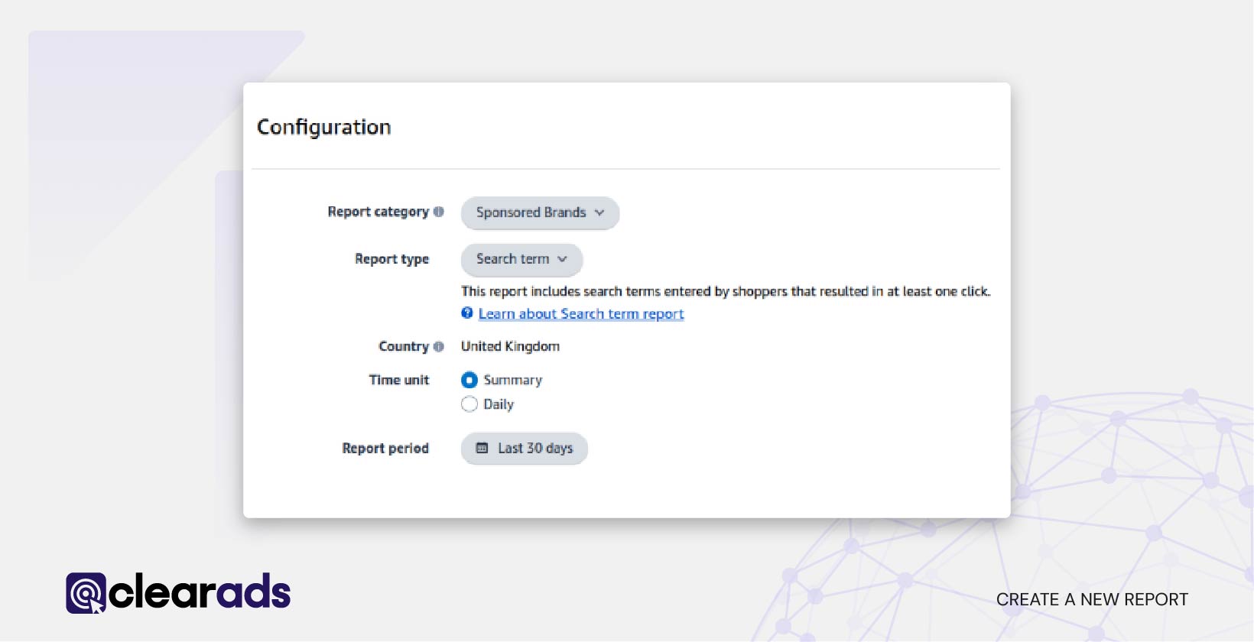Click the info icon next to Country
Screen dimensions: 1254x642
(439, 346)
